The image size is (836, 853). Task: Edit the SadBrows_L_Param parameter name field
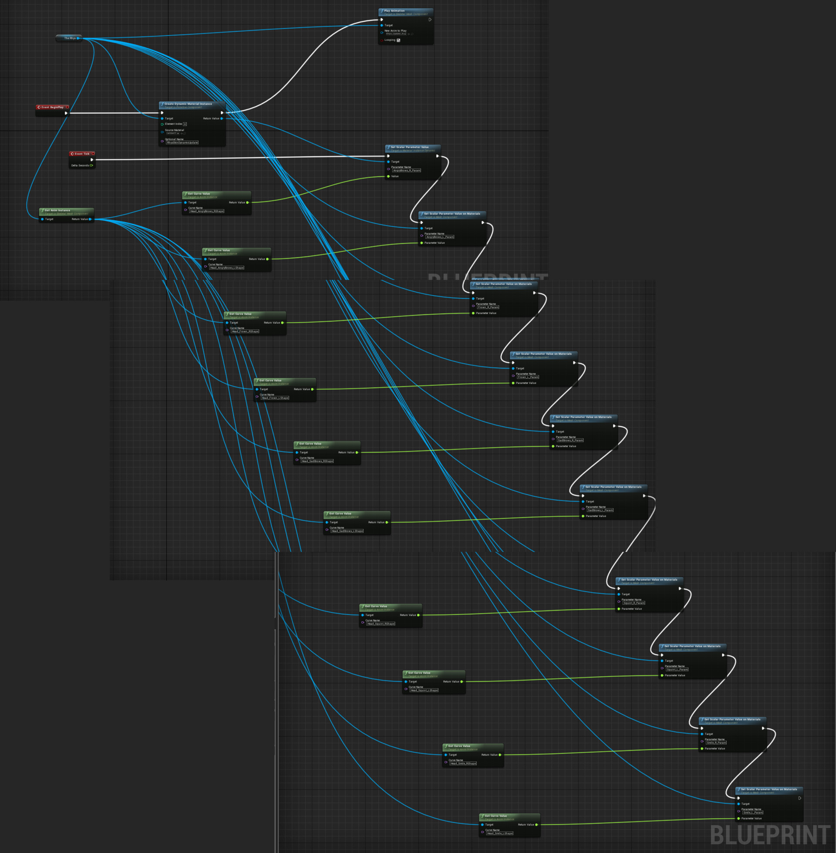(600, 510)
